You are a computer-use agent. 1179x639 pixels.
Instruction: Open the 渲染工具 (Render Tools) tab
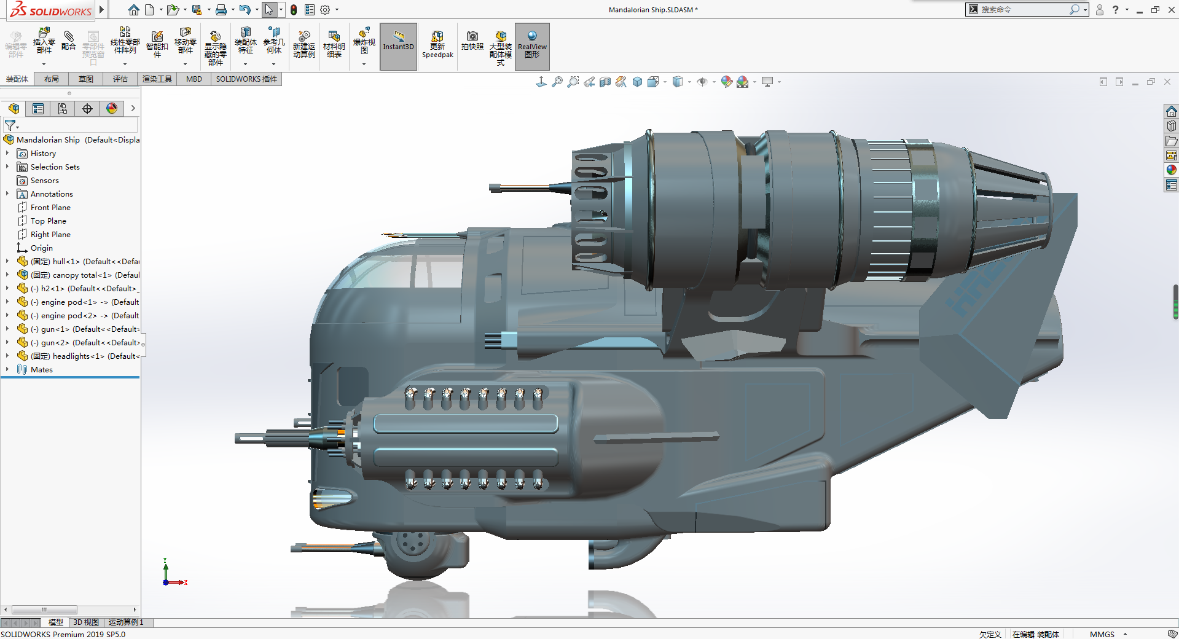pyautogui.click(x=157, y=79)
